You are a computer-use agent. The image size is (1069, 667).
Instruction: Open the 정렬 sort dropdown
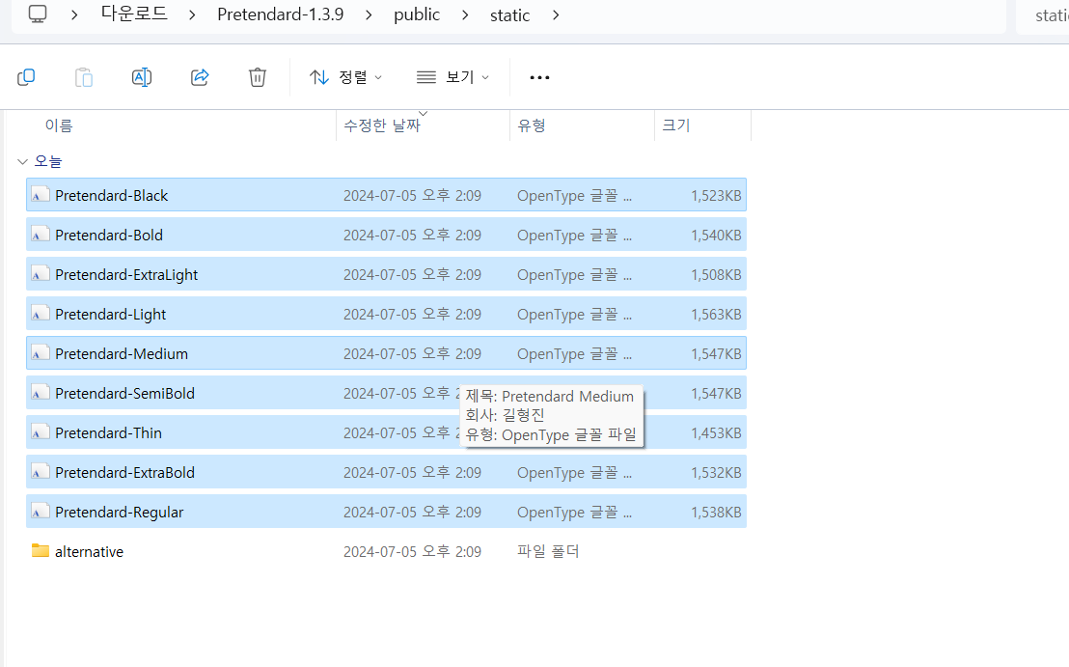(345, 77)
